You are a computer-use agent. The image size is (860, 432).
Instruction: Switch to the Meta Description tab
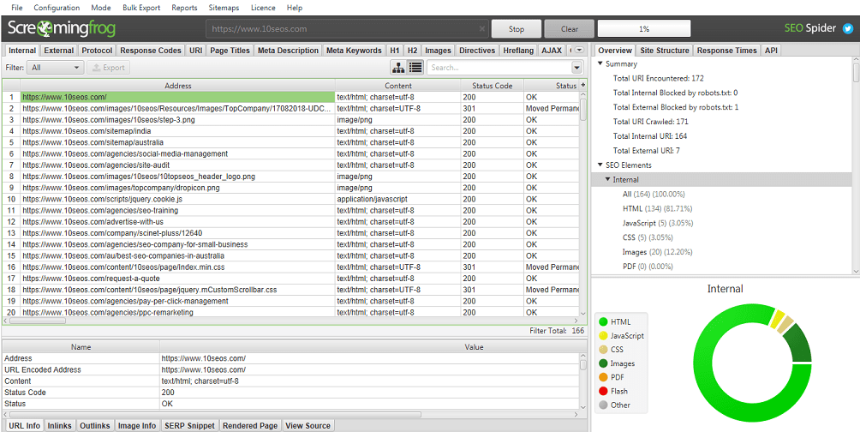(x=288, y=51)
